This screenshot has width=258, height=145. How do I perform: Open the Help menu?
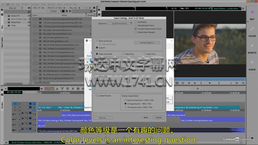coord(75,4)
